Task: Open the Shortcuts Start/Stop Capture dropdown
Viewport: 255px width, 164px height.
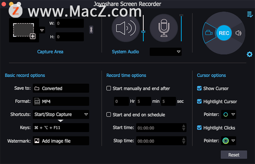Action: tap(61, 114)
